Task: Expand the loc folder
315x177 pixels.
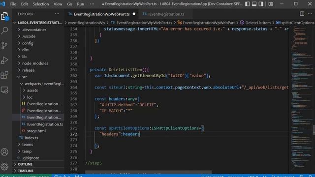Action: tap(38, 97)
